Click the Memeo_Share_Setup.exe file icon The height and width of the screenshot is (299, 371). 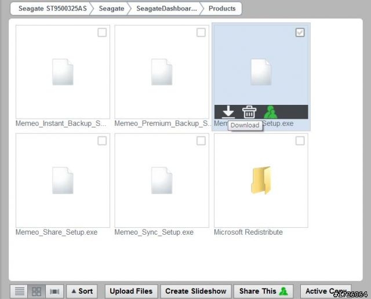click(63, 180)
